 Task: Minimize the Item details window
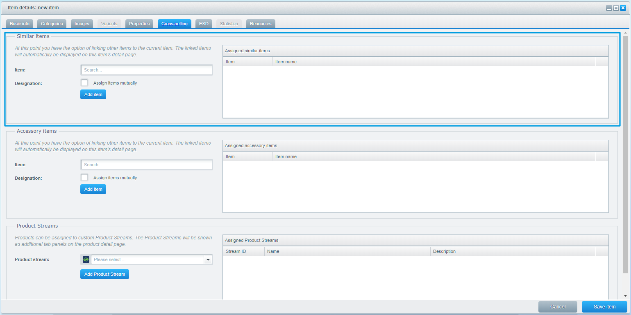tap(609, 8)
